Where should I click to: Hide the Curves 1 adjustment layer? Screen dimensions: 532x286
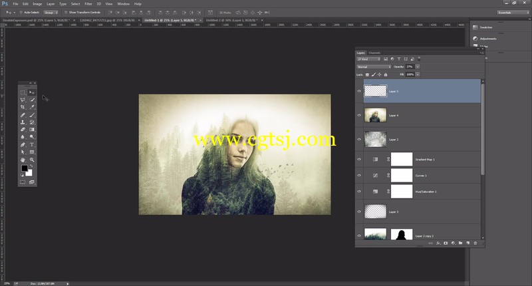[359, 175]
